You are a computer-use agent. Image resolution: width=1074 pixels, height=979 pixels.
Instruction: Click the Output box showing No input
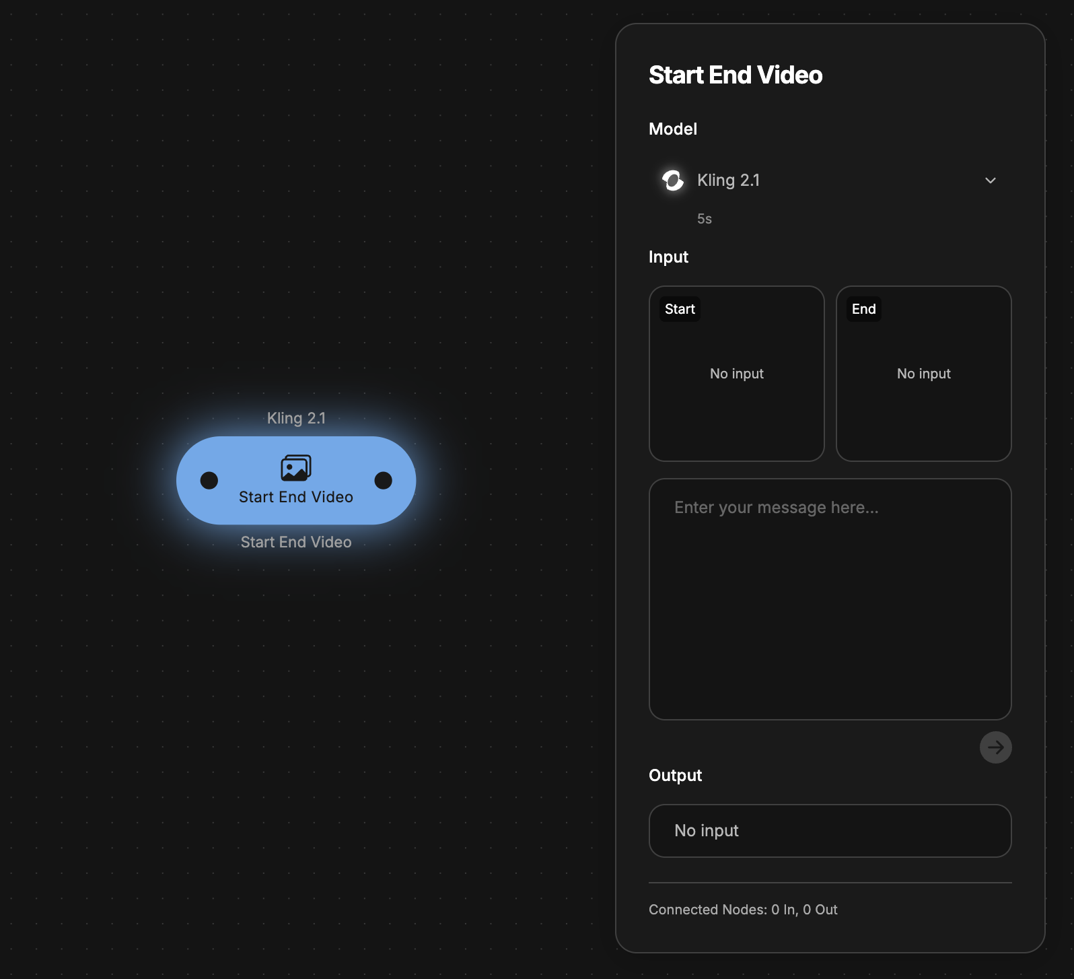830,830
